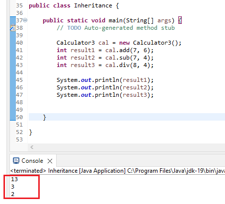Click 'public' keyword on line 35
Viewport: 225px width, 204px height.
(x=39, y=5)
